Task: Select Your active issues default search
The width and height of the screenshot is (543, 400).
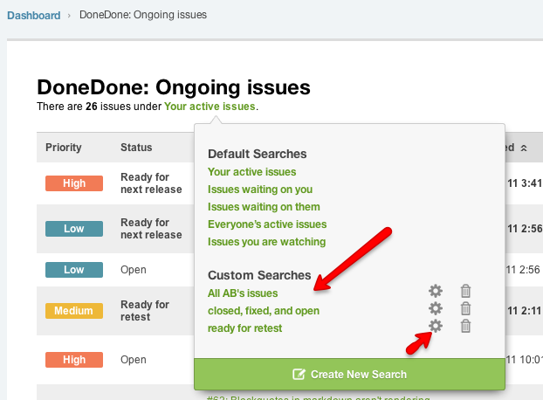Action: click(251, 172)
